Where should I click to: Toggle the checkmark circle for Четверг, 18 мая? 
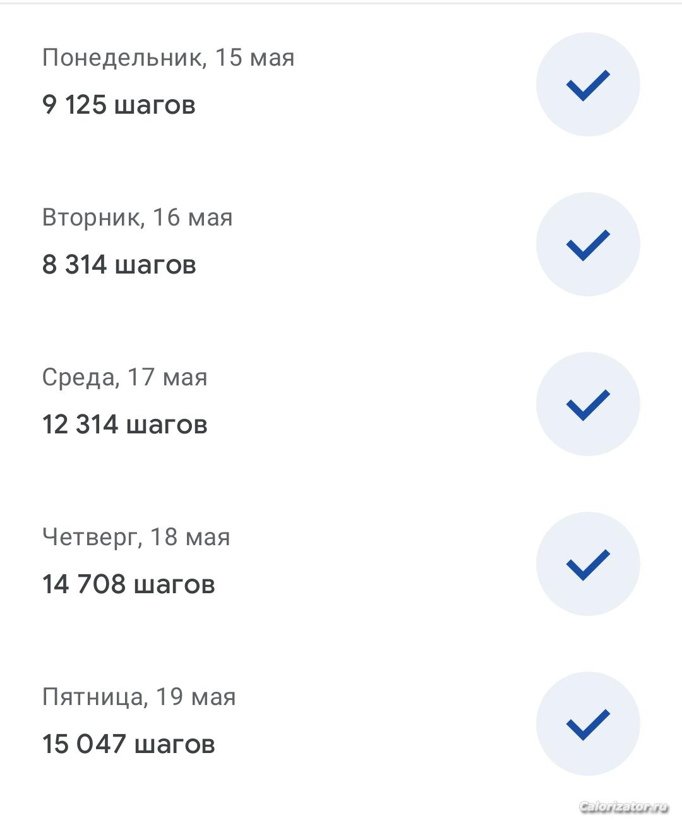[x=588, y=564]
